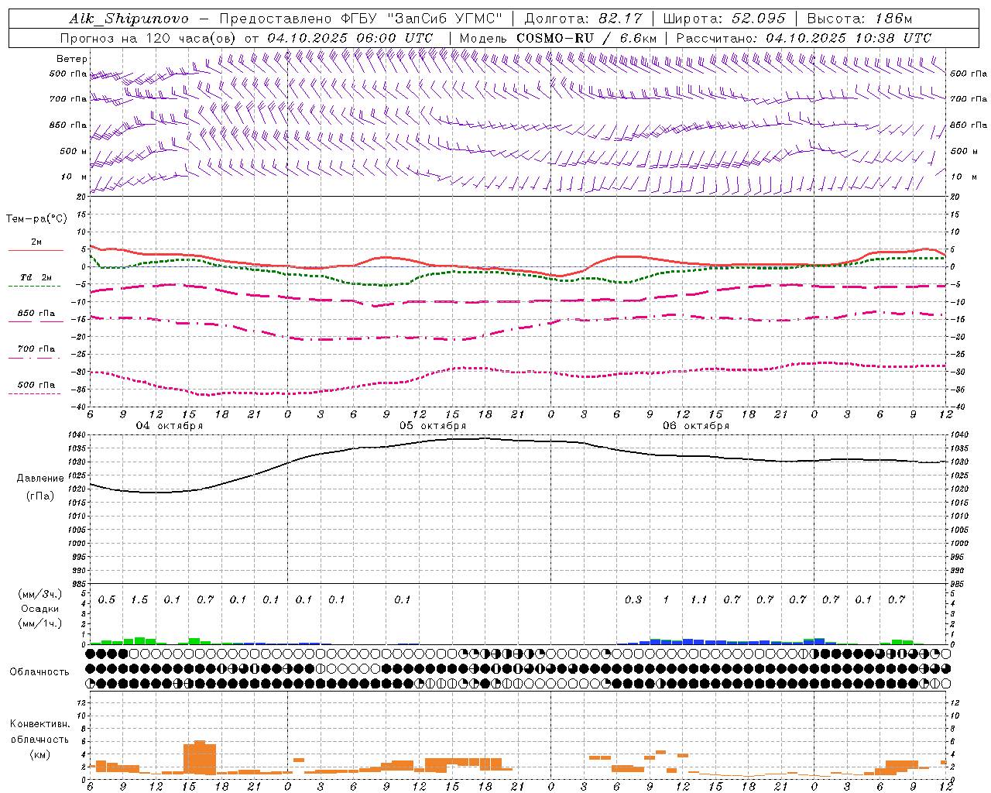Click the Конвективн. label of convective cloud panel
The width and height of the screenshot is (991, 793).
[39, 724]
